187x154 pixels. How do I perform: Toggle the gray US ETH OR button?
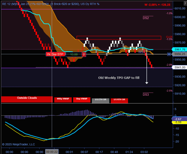coord(101,100)
